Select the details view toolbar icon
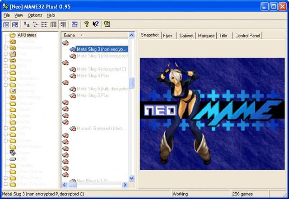Image resolution: width=289 pixels, height=199 pixels. (53, 24)
